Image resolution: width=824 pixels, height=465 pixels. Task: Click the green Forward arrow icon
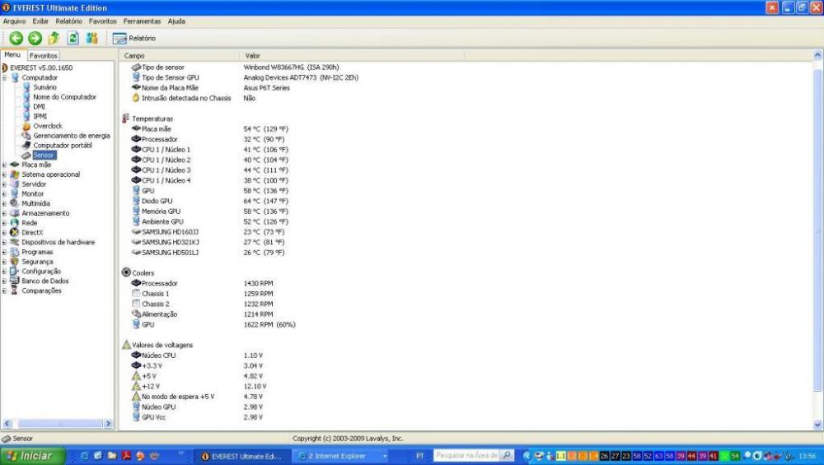[x=35, y=38]
